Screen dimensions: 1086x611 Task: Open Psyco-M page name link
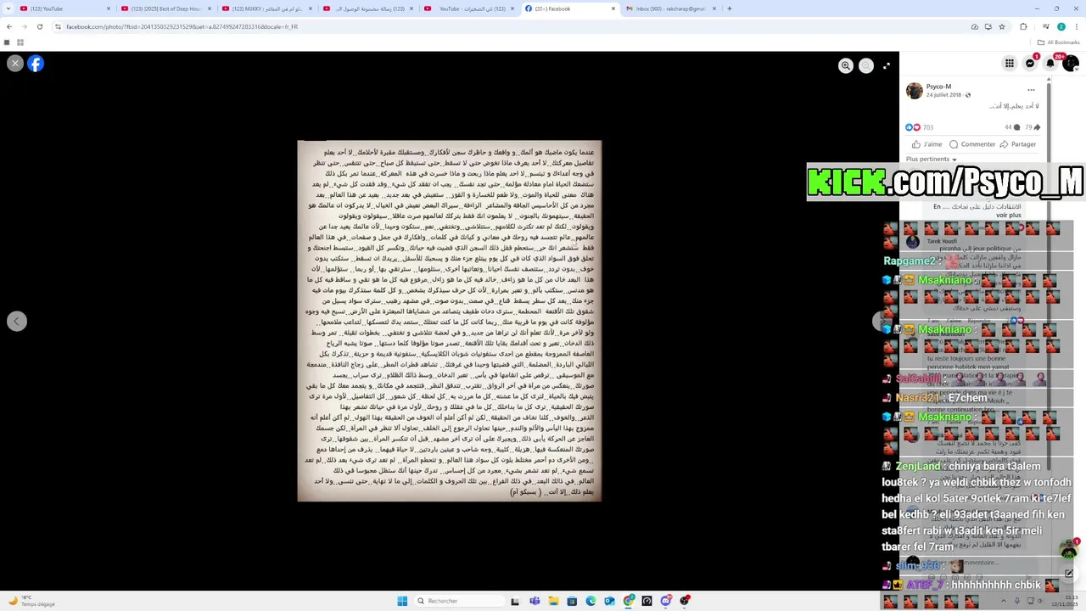click(938, 87)
